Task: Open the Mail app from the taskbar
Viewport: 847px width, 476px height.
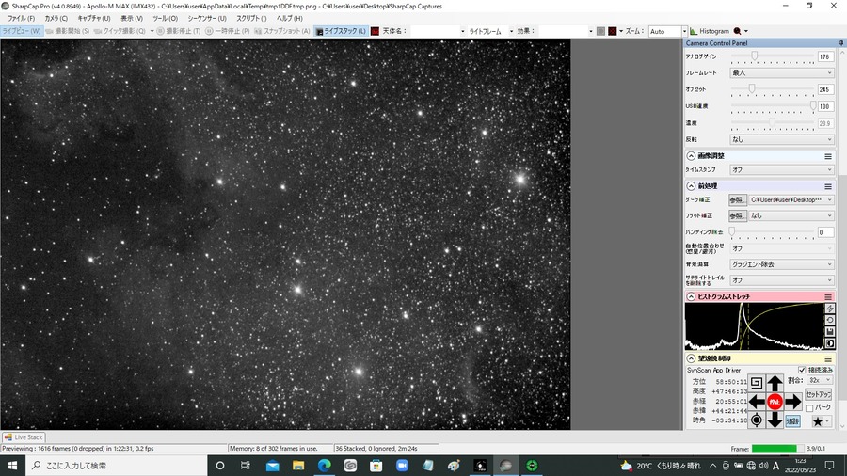Action: click(x=272, y=466)
